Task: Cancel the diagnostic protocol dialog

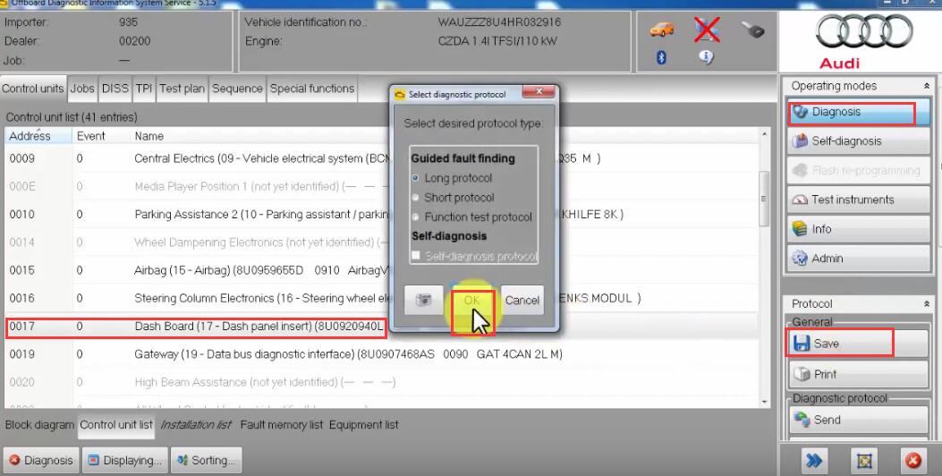Action: (522, 300)
